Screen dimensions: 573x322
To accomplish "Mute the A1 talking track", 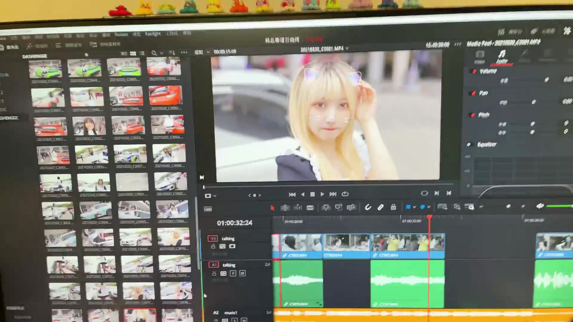I will point(242,273).
